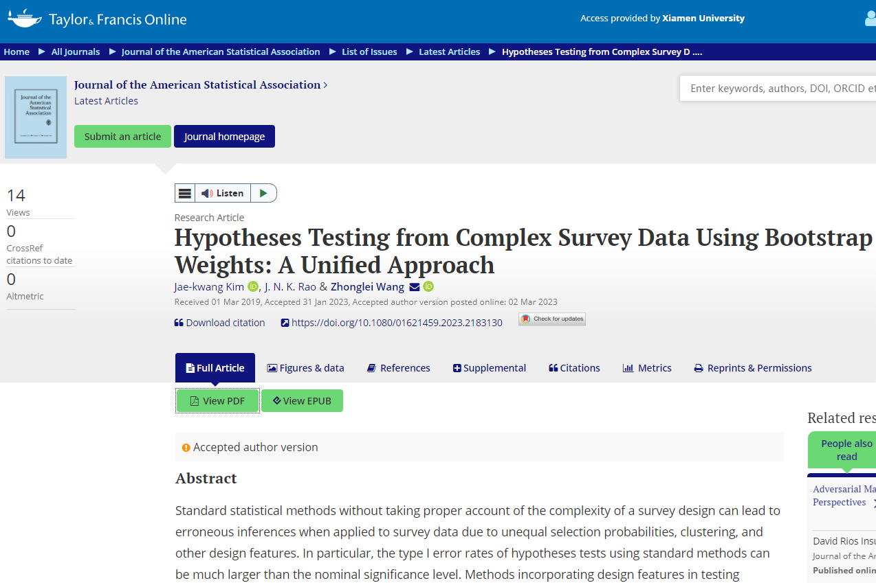Click the Taylor & Francis Online logo
The image size is (876, 583).
[97, 19]
